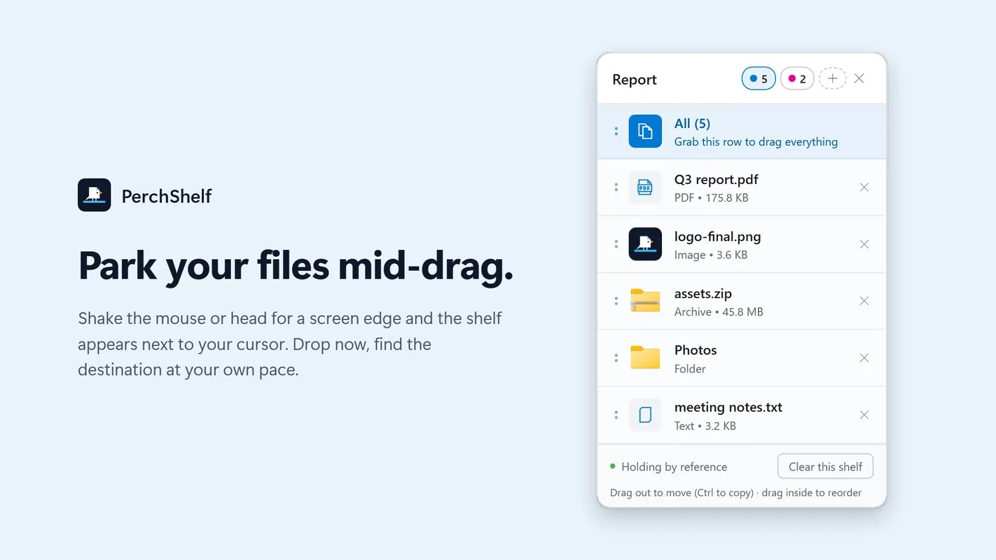The width and height of the screenshot is (996, 560).
Task: Click the Report shelf title
Action: [x=635, y=80]
